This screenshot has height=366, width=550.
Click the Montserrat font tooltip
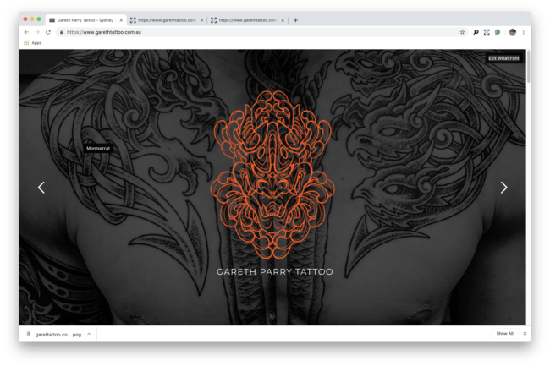[98, 148]
